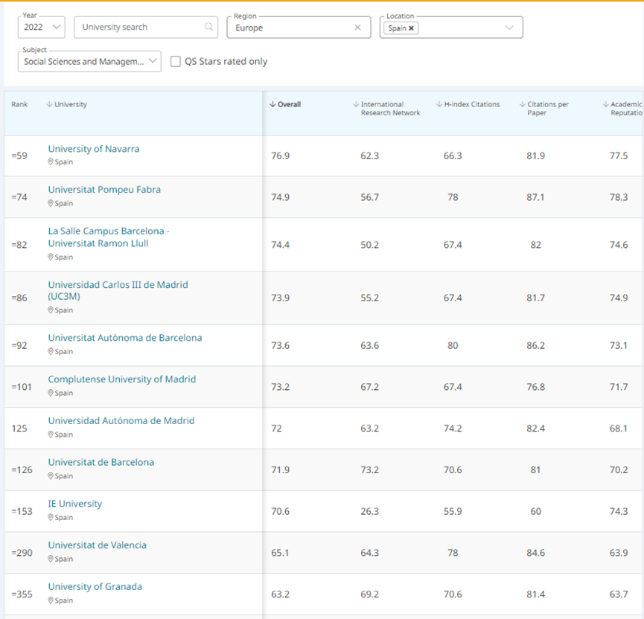Open IE University page
This screenshot has width=644, height=619.
[x=75, y=504]
